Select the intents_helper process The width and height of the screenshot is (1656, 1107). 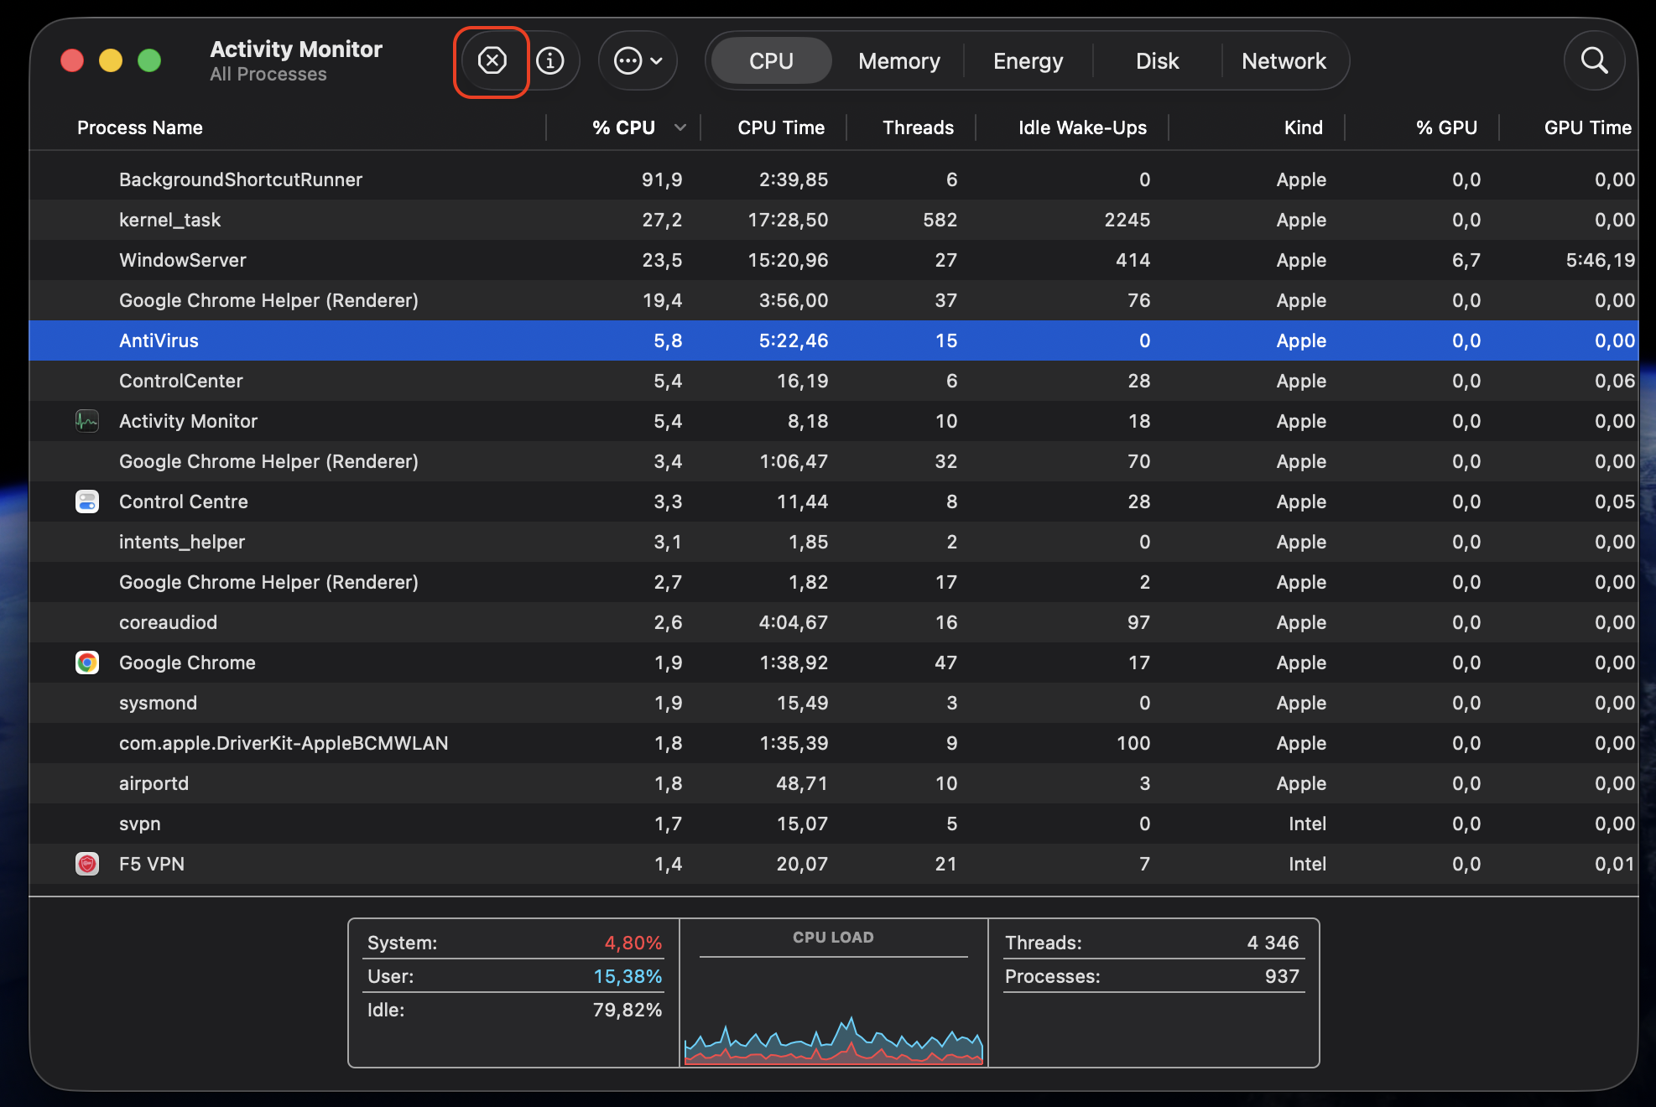[x=182, y=542]
